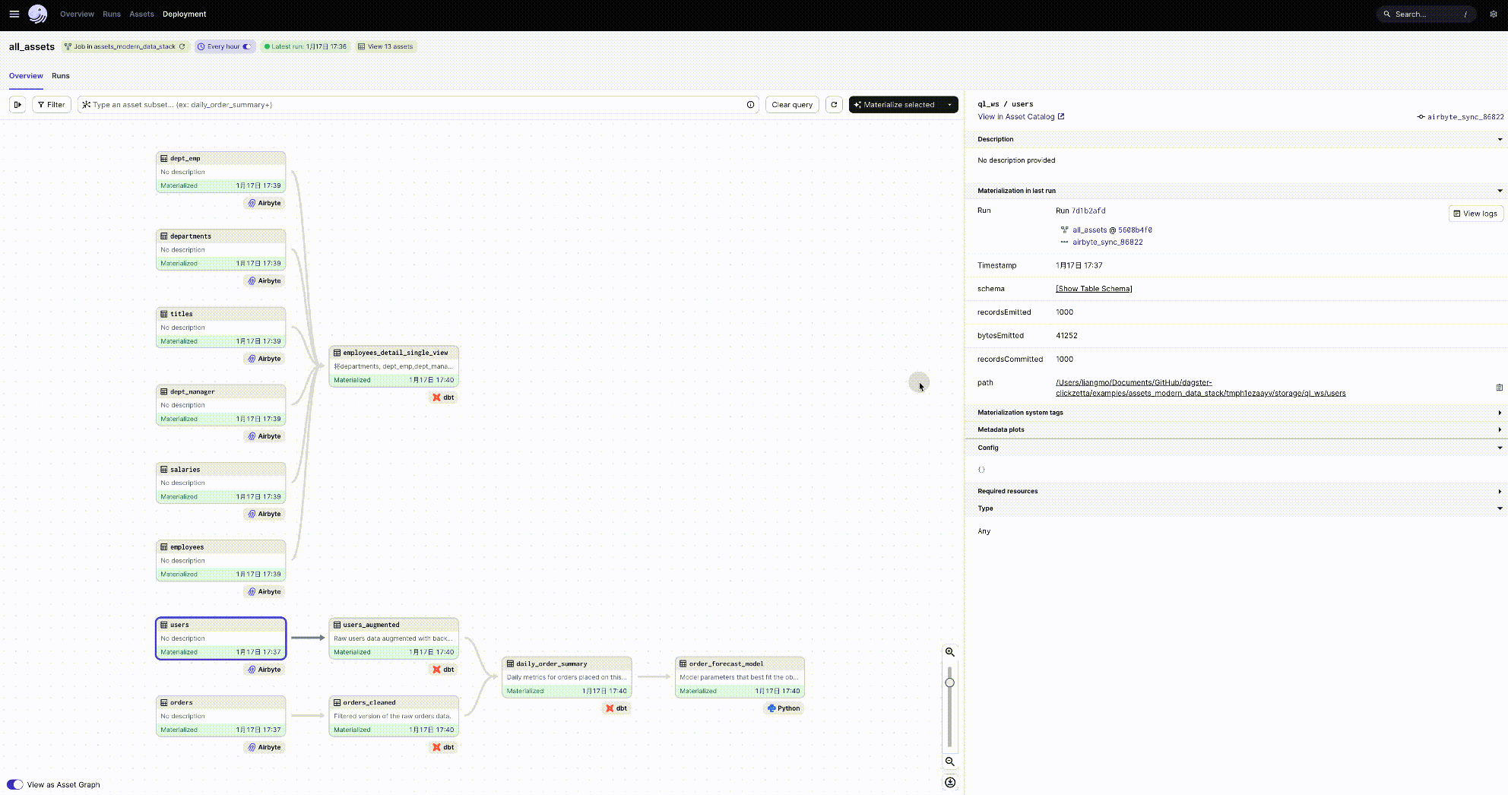Click the query info icon in input

pyautogui.click(x=750, y=105)
